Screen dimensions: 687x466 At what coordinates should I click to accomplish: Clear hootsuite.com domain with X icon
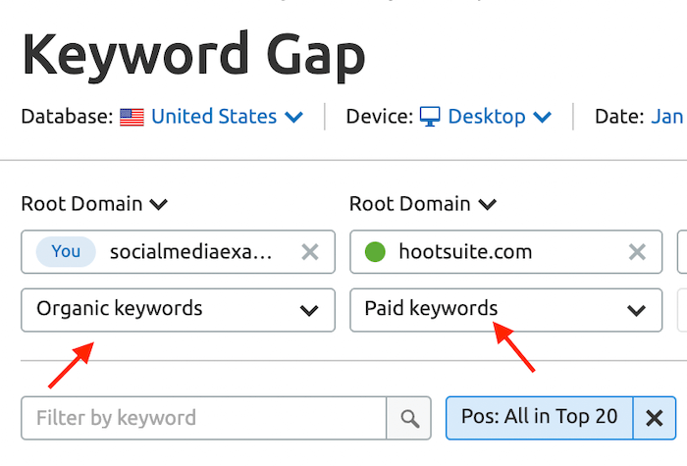click(638, 252)
